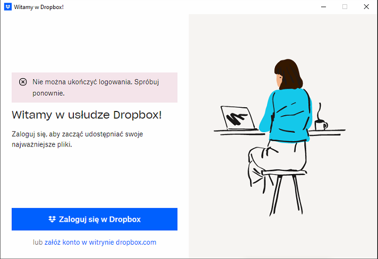Screen dimensions: 378x259
Task: Click the Nie można ukończyć logowania error message
Action: point(96,88)
